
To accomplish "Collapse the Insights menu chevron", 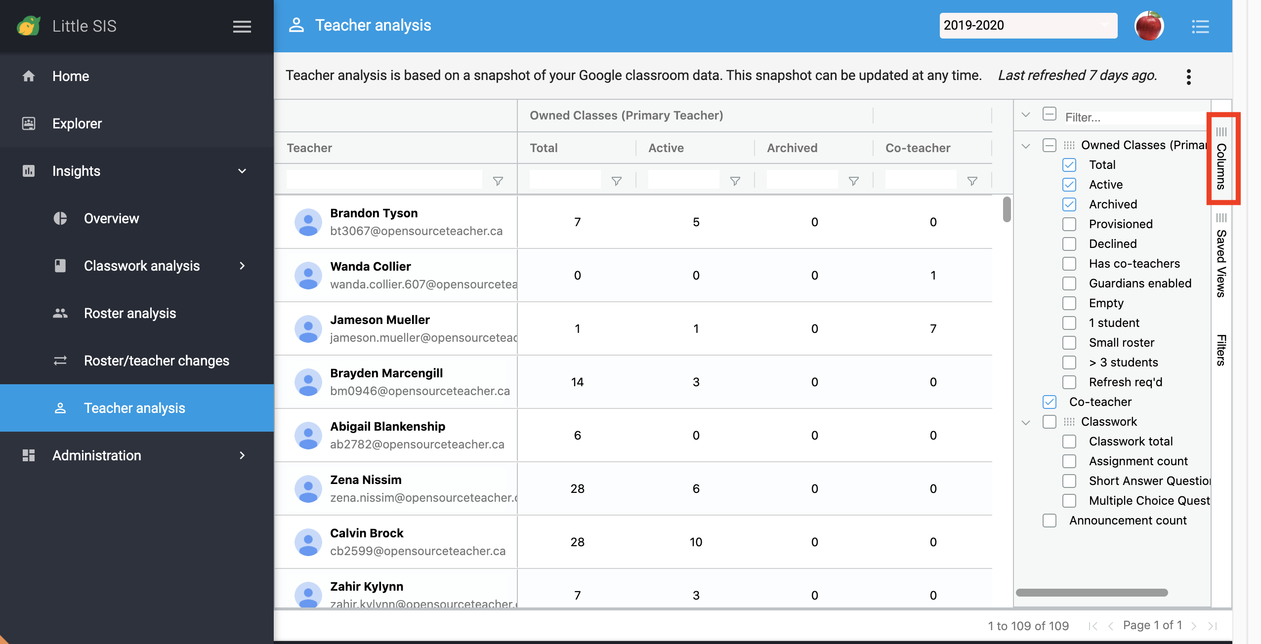I will click(242, 171).
